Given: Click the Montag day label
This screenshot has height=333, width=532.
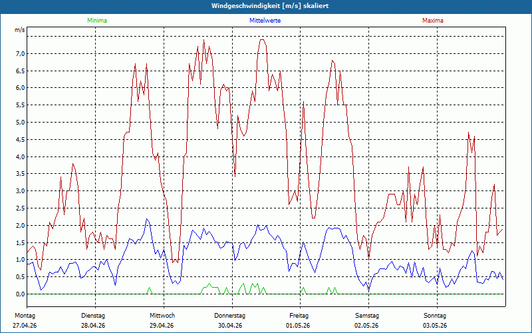Looking at the screenshot, I should pyautogui.click(x=25, y=316).
